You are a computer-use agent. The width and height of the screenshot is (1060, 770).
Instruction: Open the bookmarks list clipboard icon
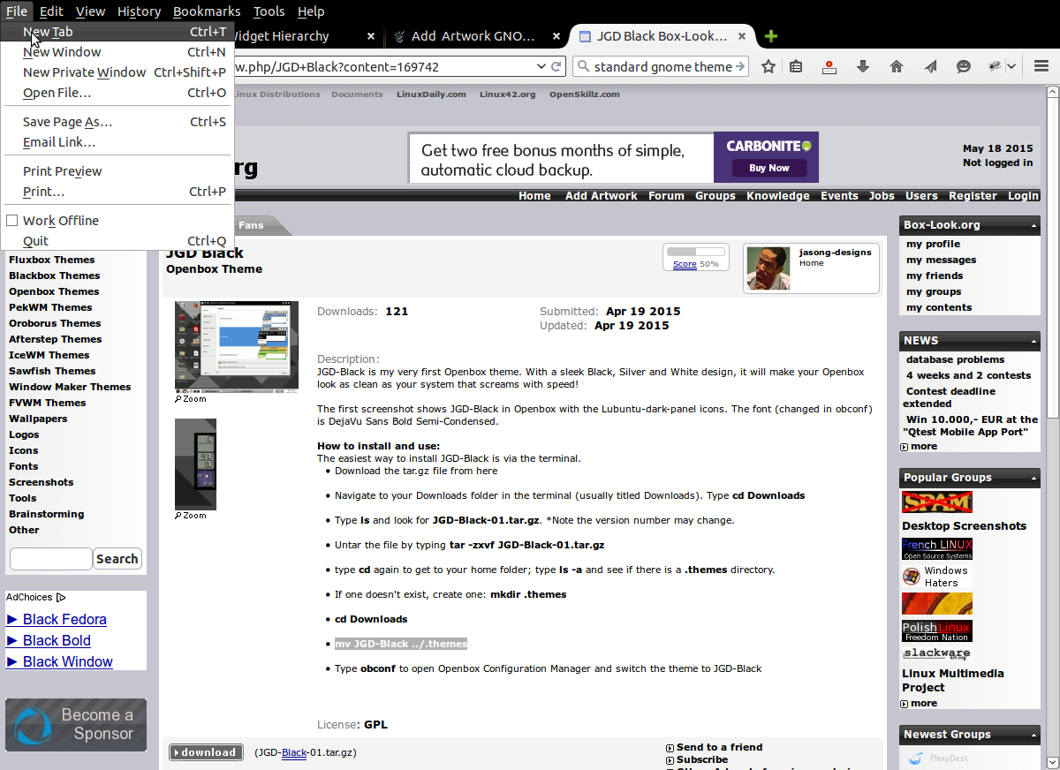[796, 66]
